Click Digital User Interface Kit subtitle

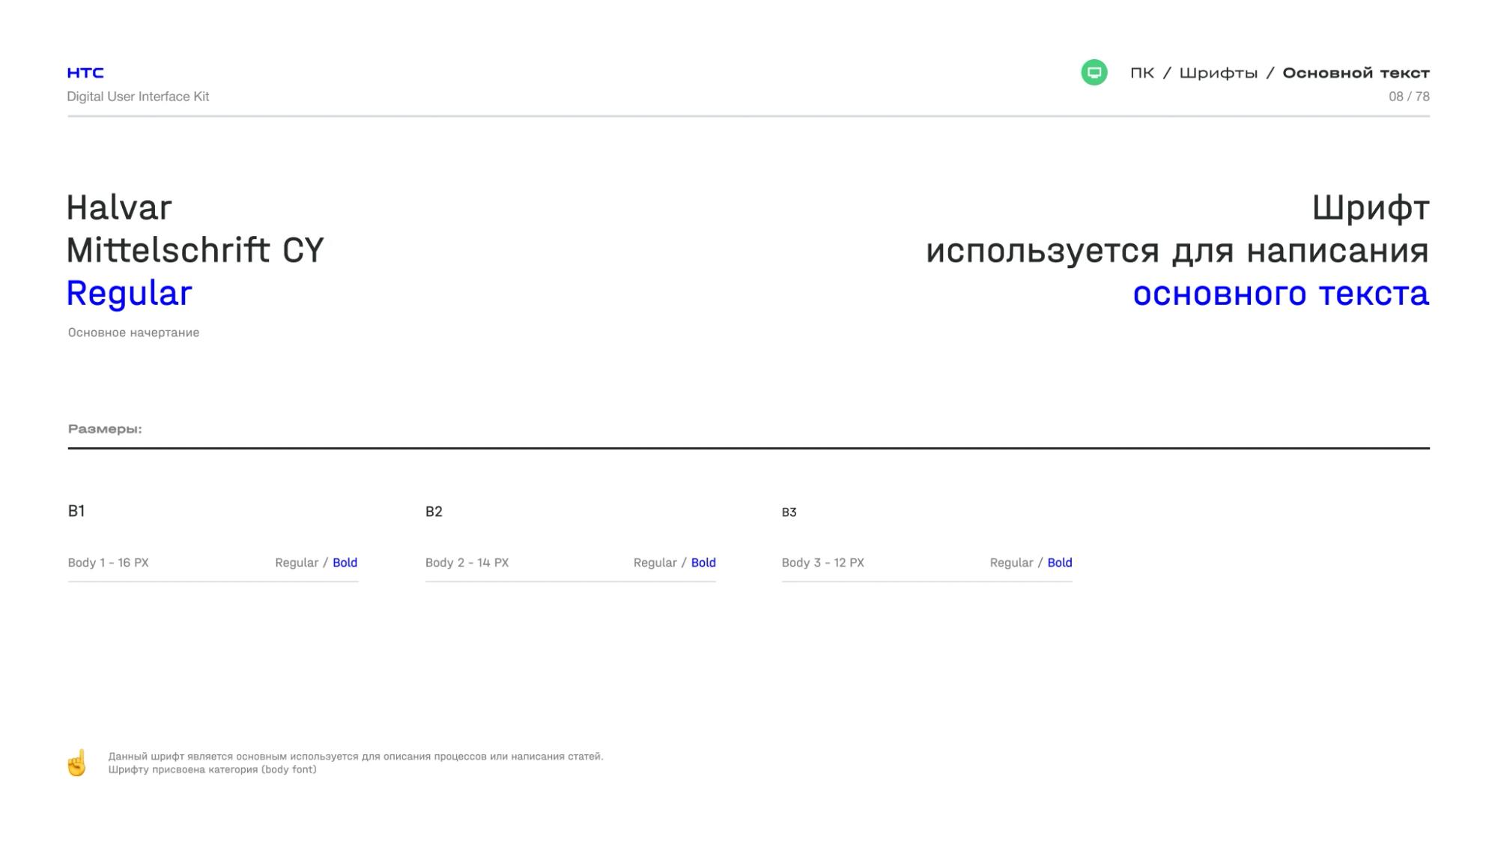138,97
